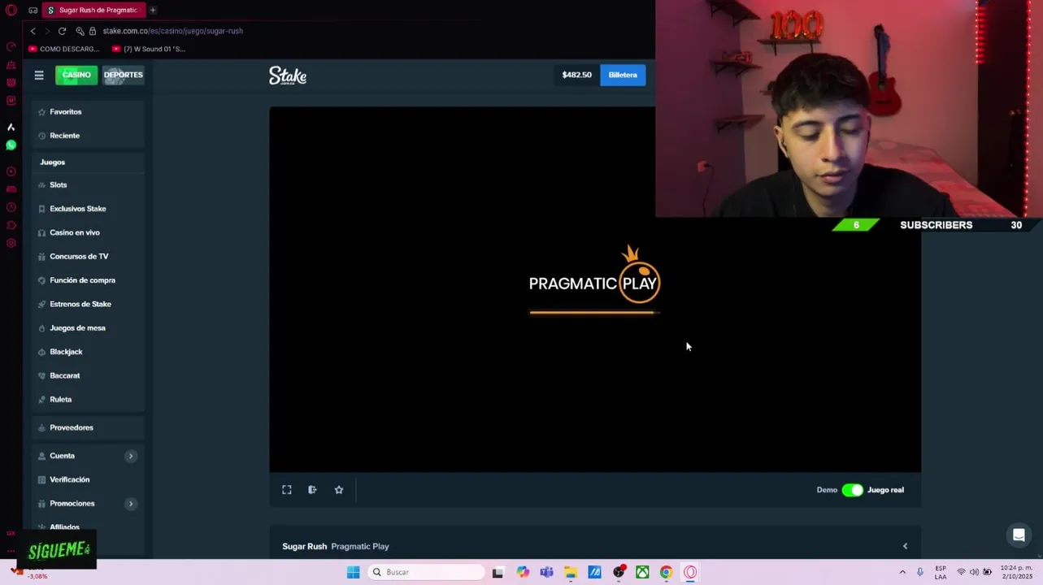
Task: Open Opera sidebar settings gear
Action: 11,243
